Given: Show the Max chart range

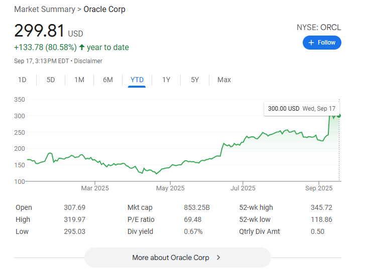Looking at the screenshot, I should point(224,80).
